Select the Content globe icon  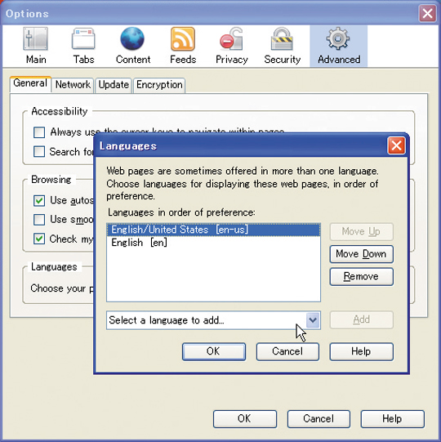click(x=132, y=39)
